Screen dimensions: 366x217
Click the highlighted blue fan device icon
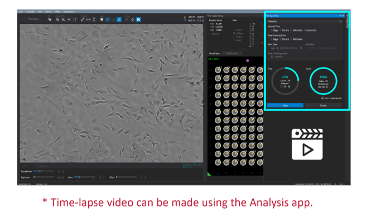(x=138, y=20)
